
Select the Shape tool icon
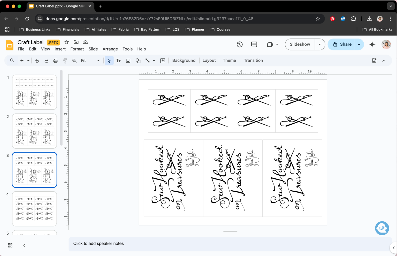[x=138, y=61]
